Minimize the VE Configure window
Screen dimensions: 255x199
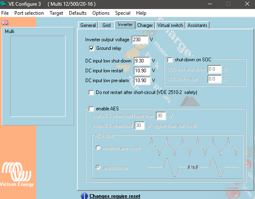click(x=210, y=4)
